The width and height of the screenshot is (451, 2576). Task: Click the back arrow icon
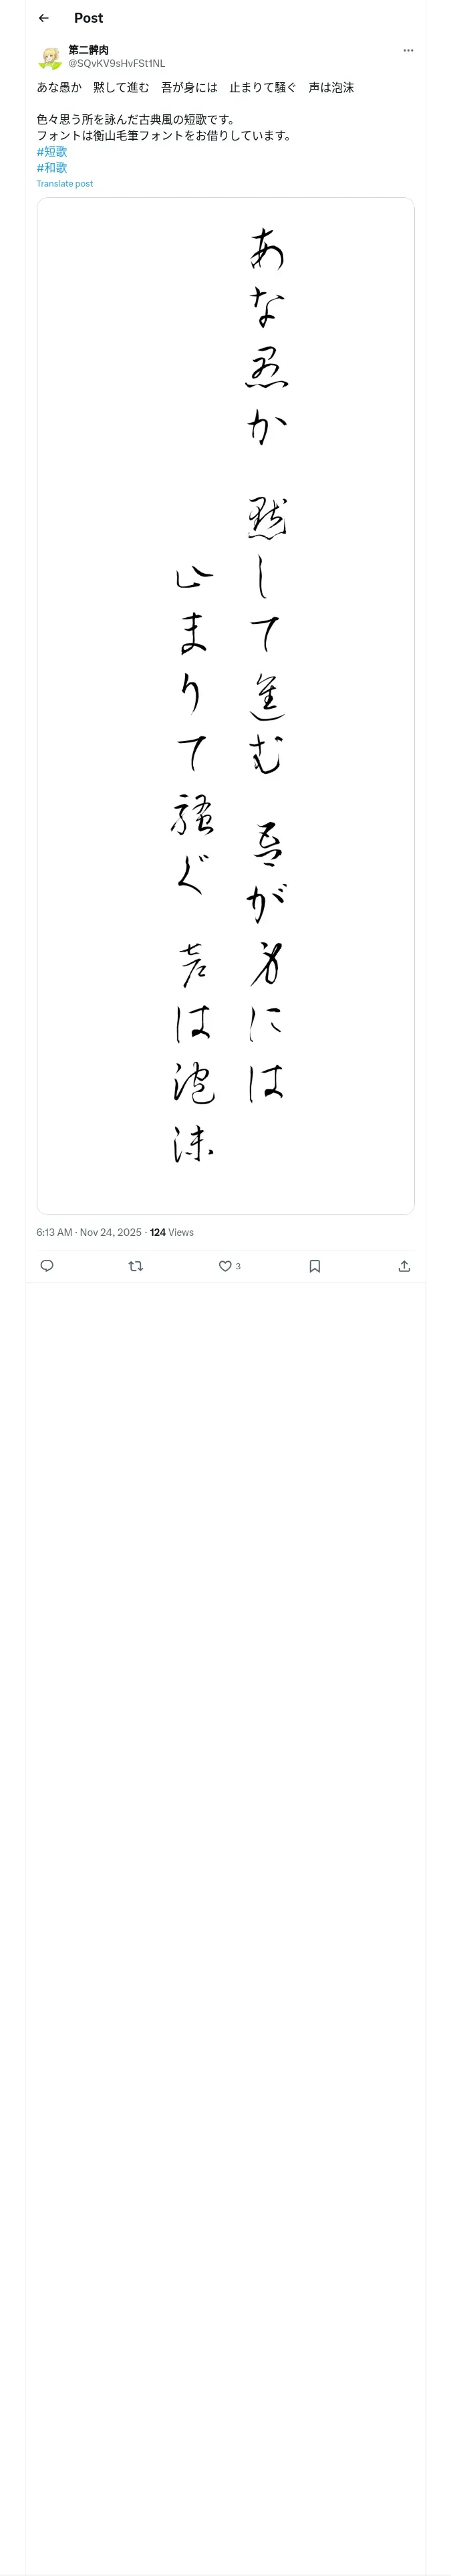tap(43, 18)
